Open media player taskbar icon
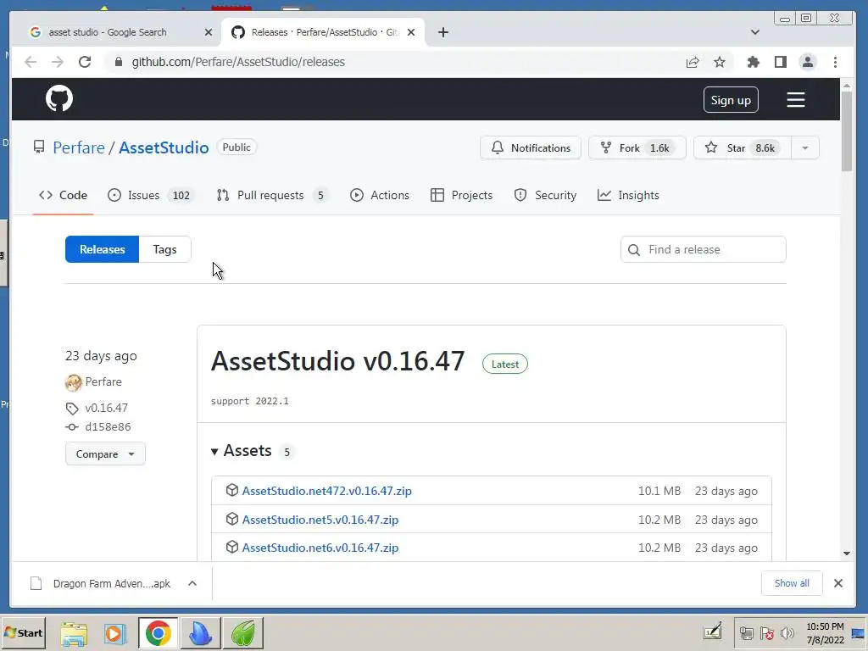The width and height of the screenshot is (868, 651). tap(115, 633)
